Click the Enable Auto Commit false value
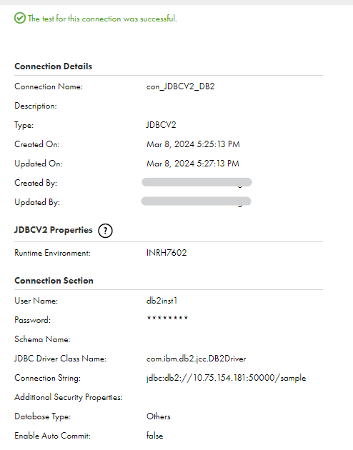Viewport: 353px width, 450px height. click(x=154, y=436)
